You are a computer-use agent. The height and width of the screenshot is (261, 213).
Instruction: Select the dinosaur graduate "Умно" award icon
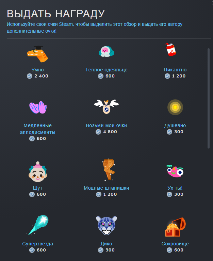click(37, 54)
